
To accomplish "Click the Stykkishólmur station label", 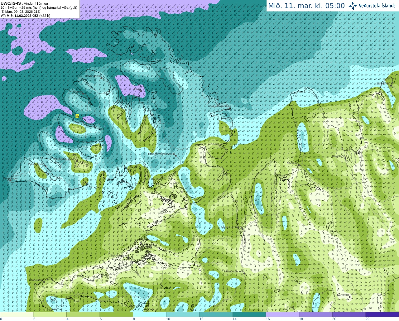I will coord(119,256).
